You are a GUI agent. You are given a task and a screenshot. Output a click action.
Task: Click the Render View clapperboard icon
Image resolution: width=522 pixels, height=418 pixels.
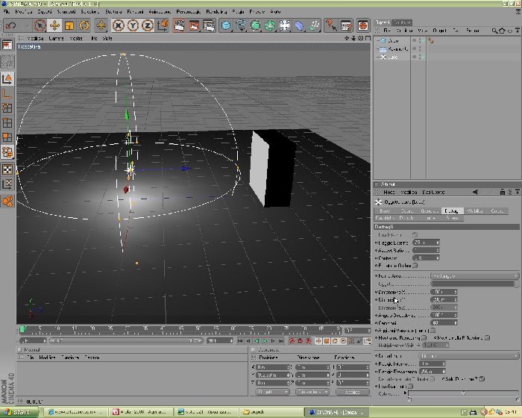pyautogui.click(x=179, y=25)
